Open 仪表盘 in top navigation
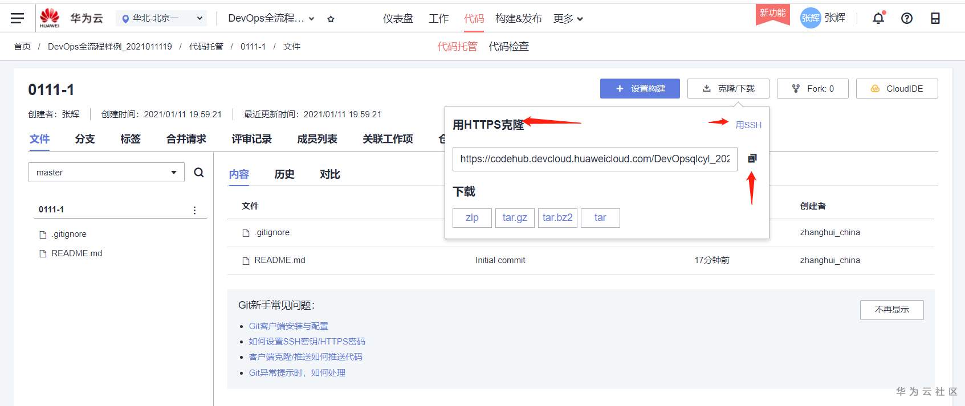The height and width of the screenshot is (406, 965). tap(398, 19)
